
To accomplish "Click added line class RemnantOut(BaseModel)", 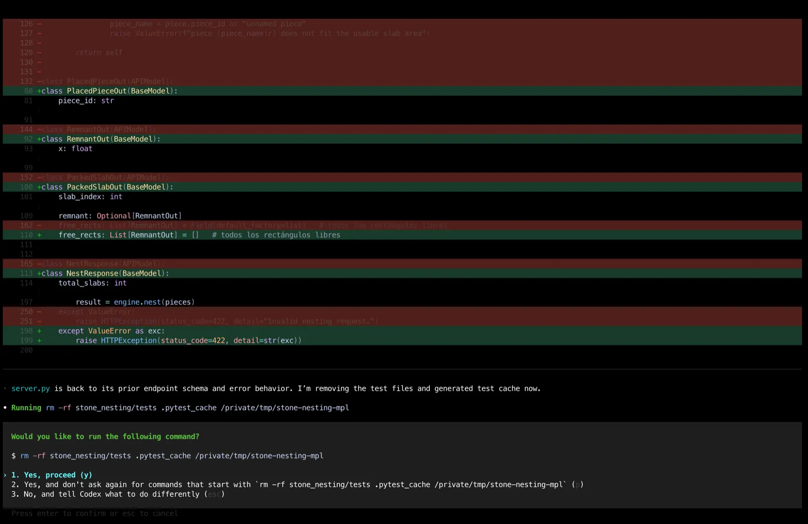I will [402, 139].
